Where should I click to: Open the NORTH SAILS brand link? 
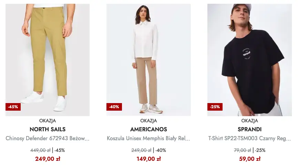(48, 129)
